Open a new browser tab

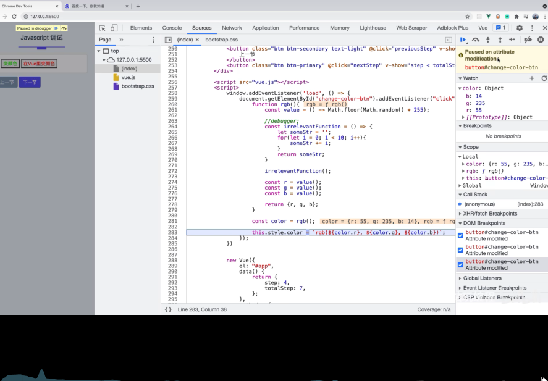click(138, 6)
